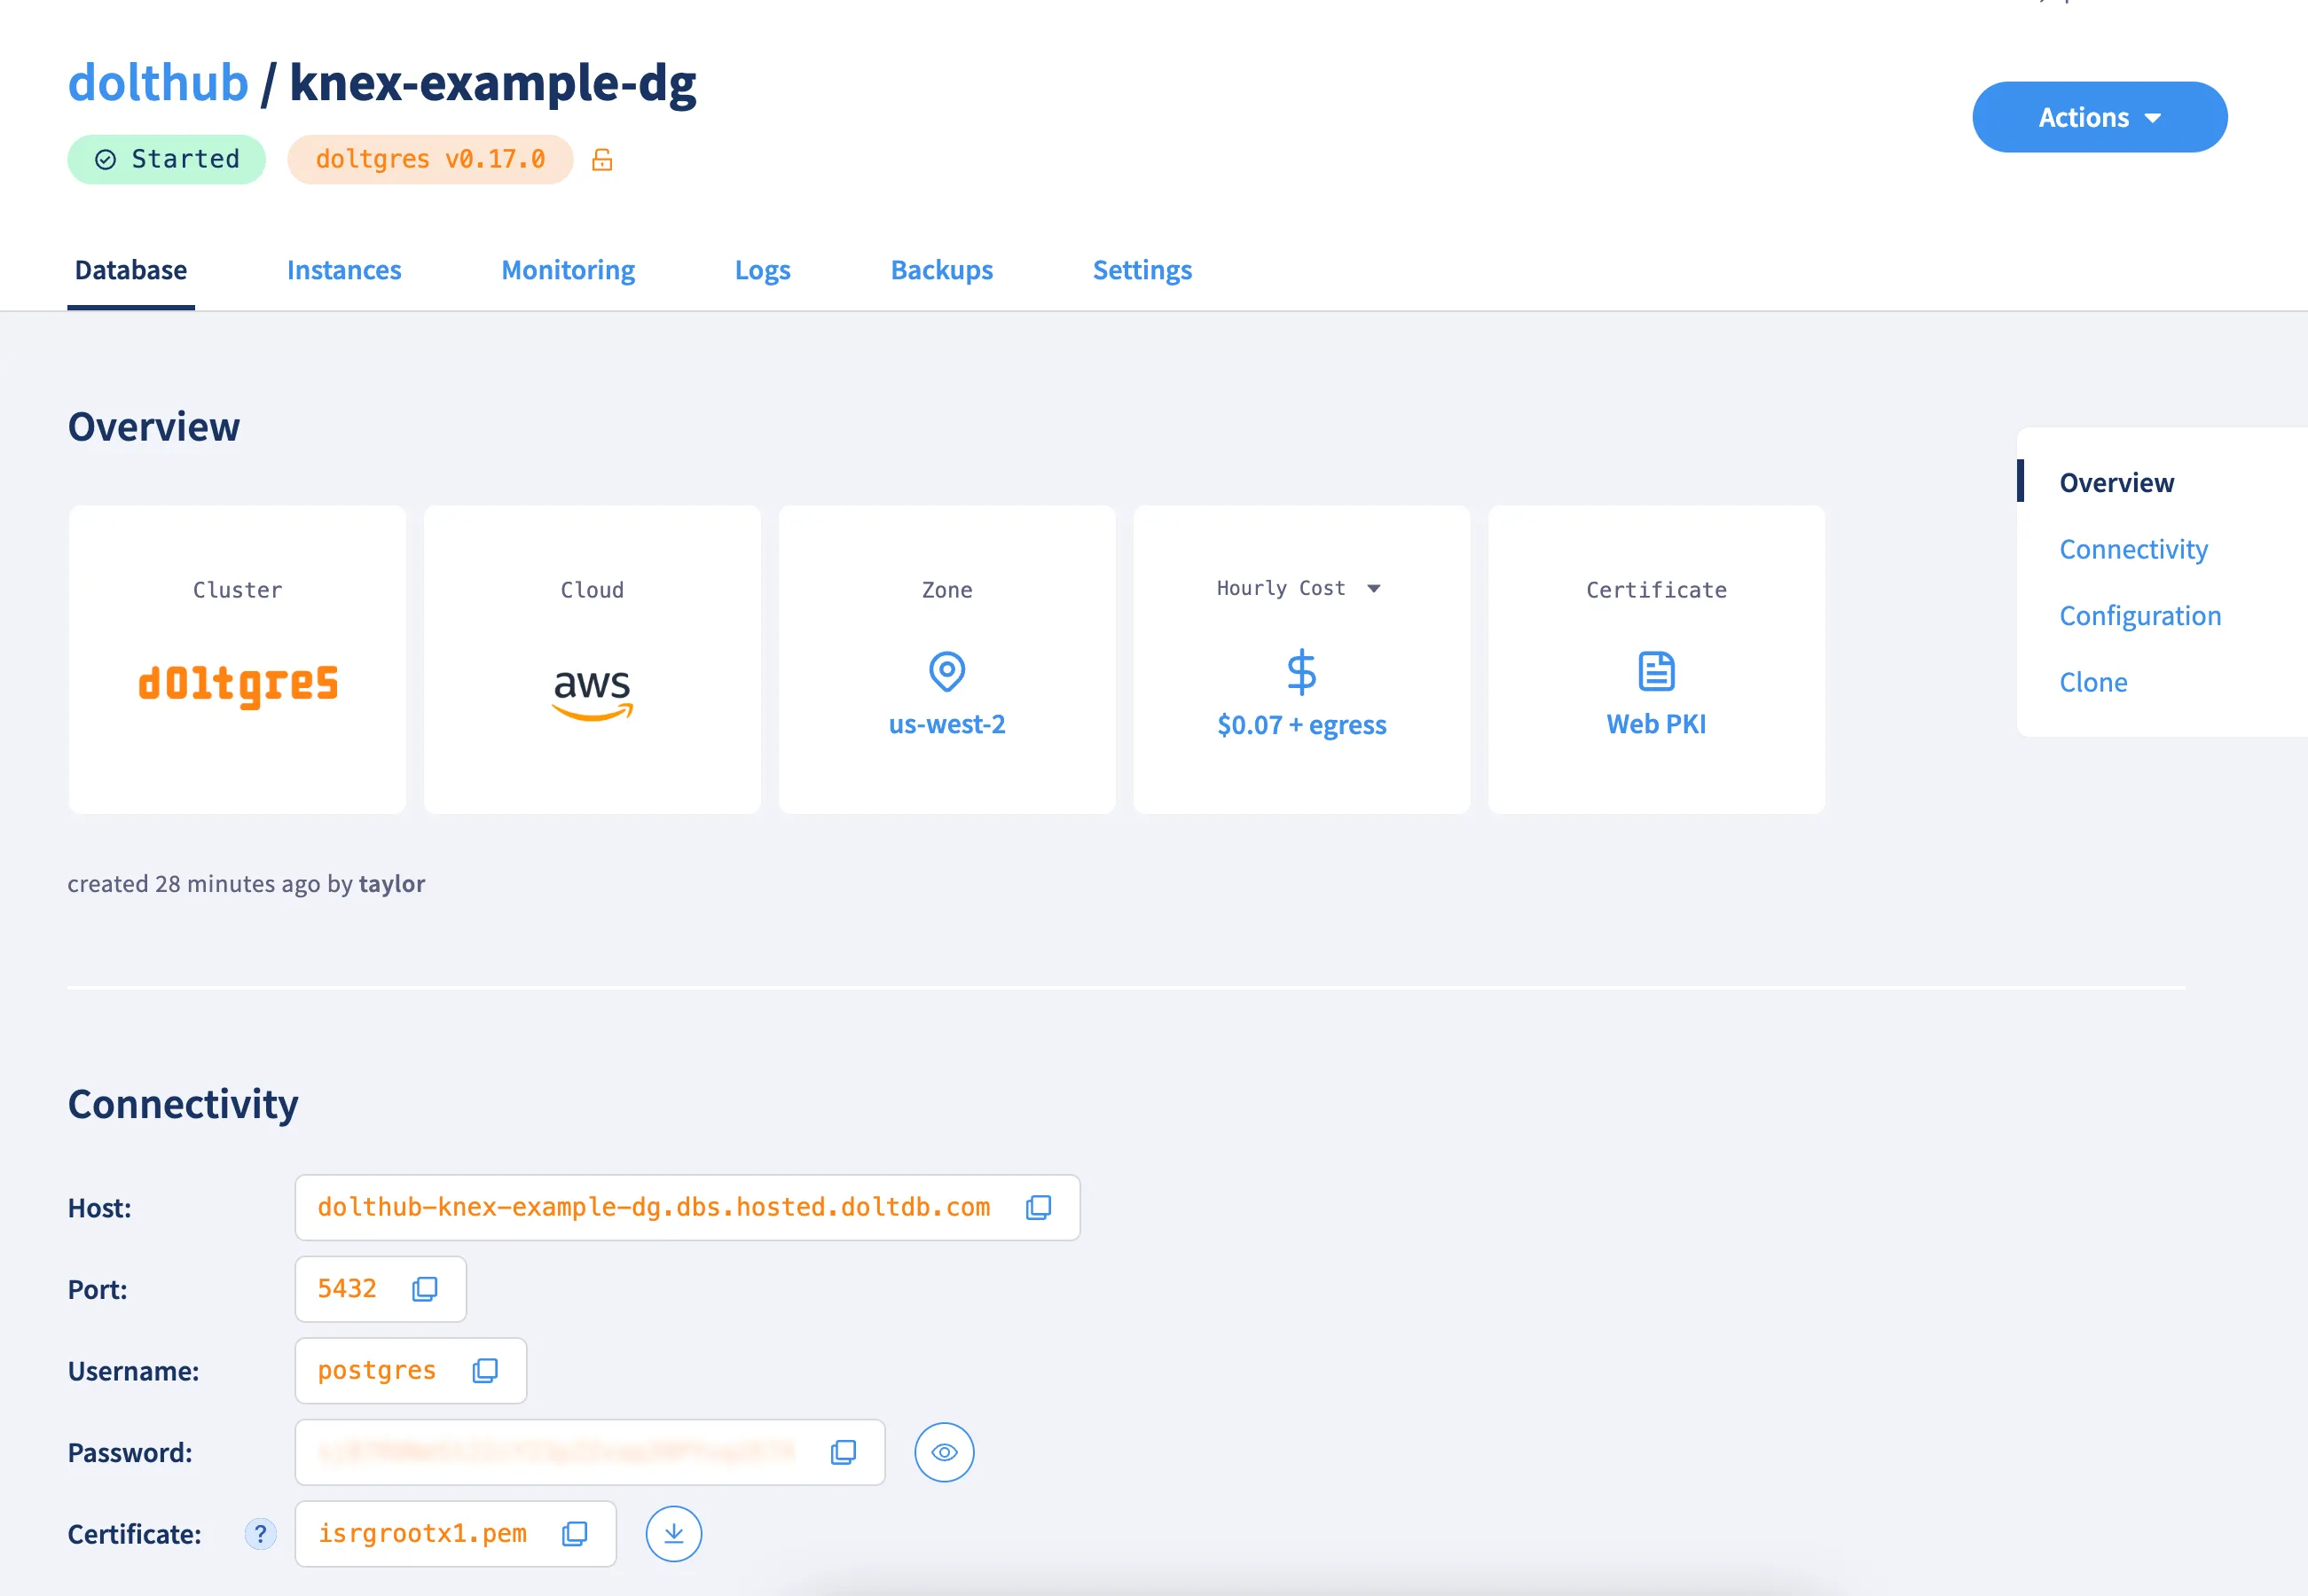
Task: Click the orange unlock icon near version
Action: point(602,160)
